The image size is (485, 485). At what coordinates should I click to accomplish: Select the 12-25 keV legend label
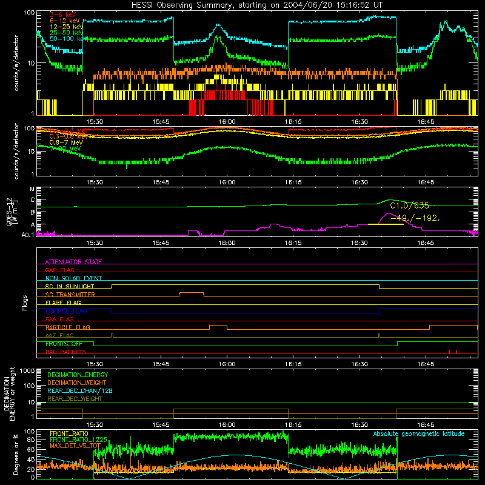pyautogui.click(x=67, y=27)
